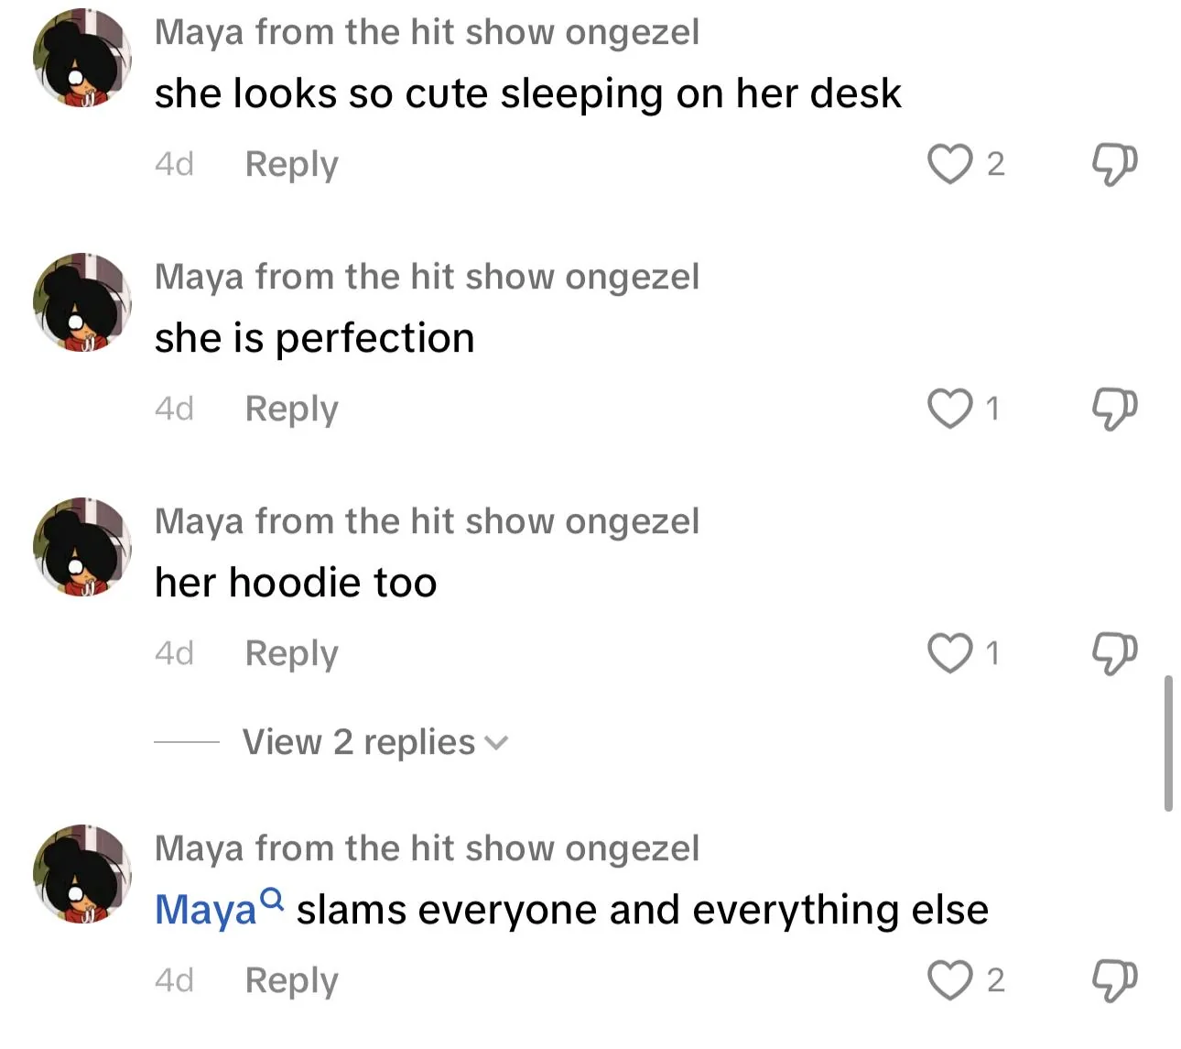Reply to "she is perfection" comment
Viewport: 1181px width, 1049px height.
click(291, 409)
